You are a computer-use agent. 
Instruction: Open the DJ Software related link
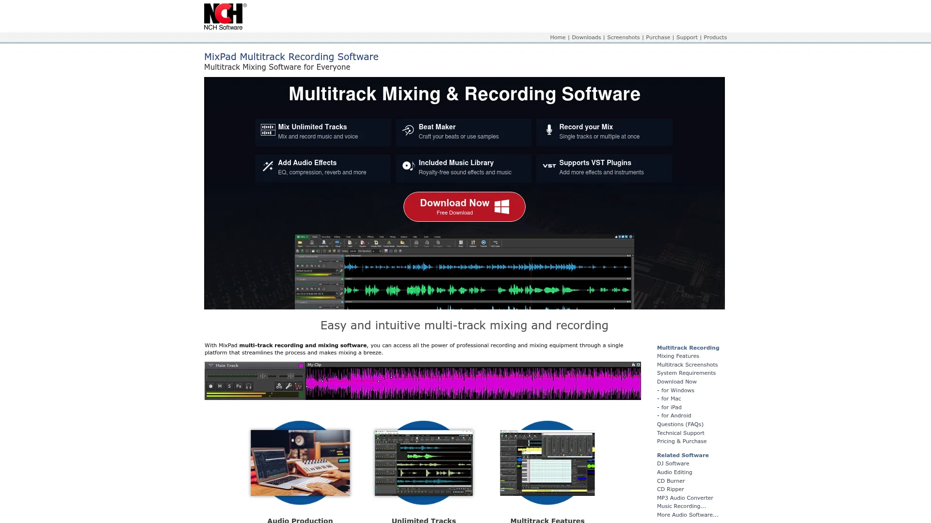pos(673,463)
